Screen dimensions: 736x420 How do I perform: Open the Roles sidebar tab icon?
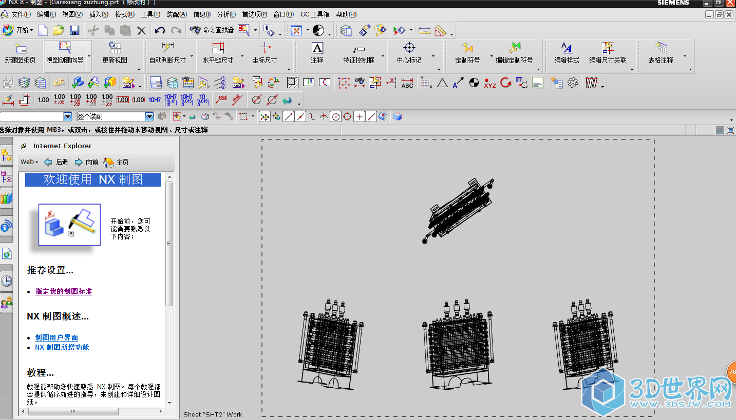point(6,303)
